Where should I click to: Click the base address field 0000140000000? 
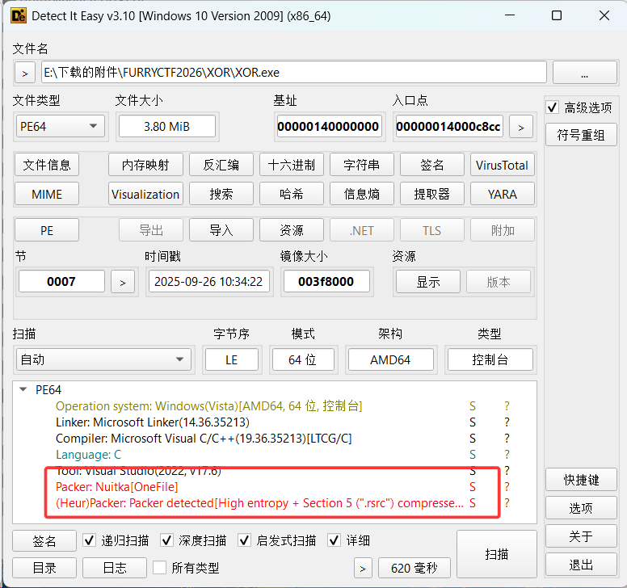pyautogui.click(x=330, y=126)
